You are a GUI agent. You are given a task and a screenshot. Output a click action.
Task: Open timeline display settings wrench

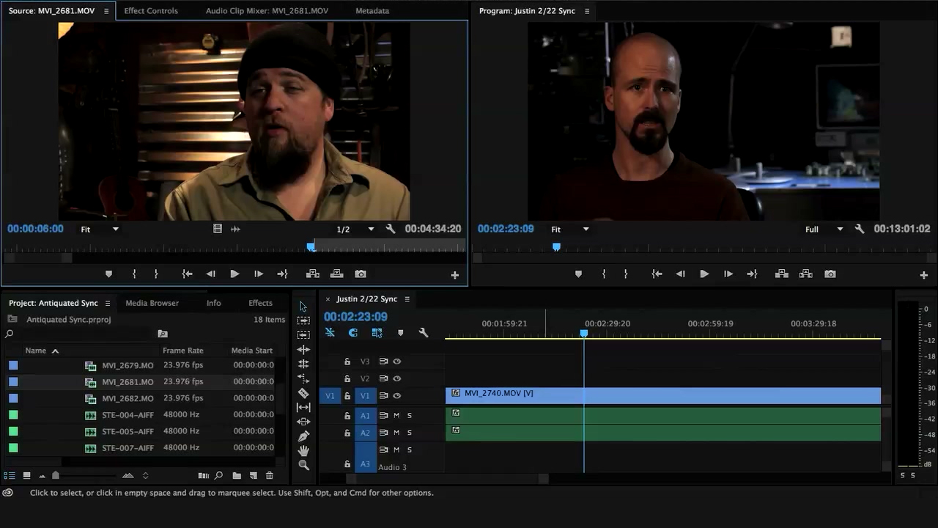pyautogui.click(x=423, y=333)
